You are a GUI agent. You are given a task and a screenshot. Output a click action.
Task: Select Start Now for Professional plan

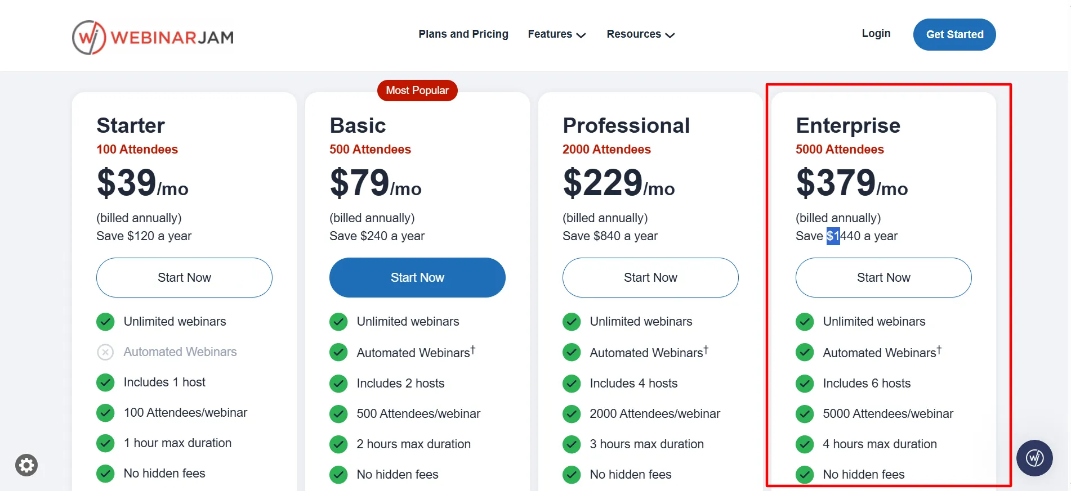click(x=650, y=277)
